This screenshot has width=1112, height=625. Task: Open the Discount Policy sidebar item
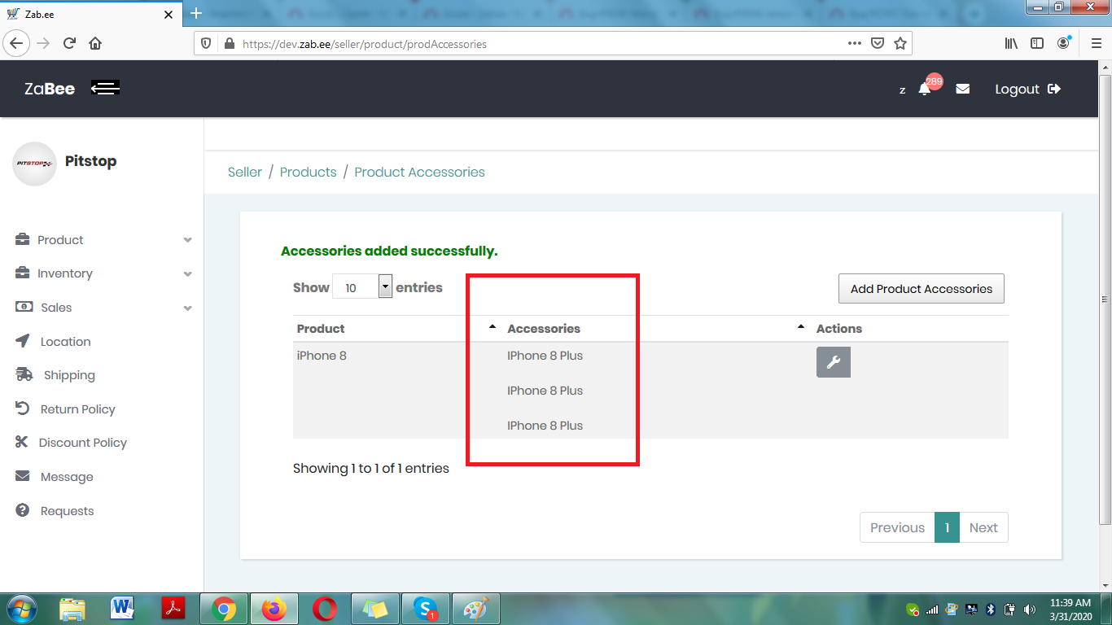71,443
